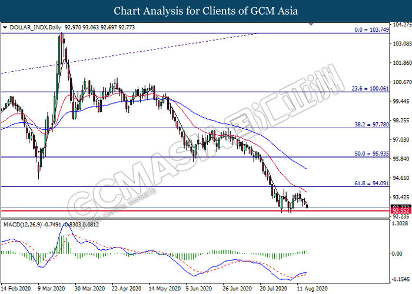Click the 94.650 price scale value
Screen dimensions: 412x294
[401, 178]
